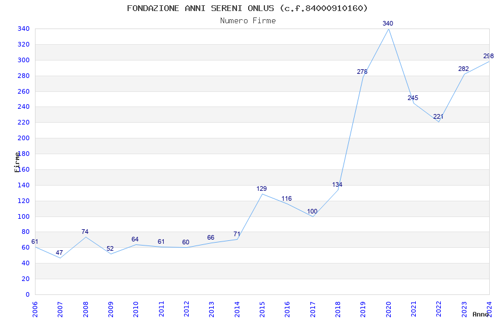Click x-axis year 2006
495x320 pixels.
coord(35,310)
